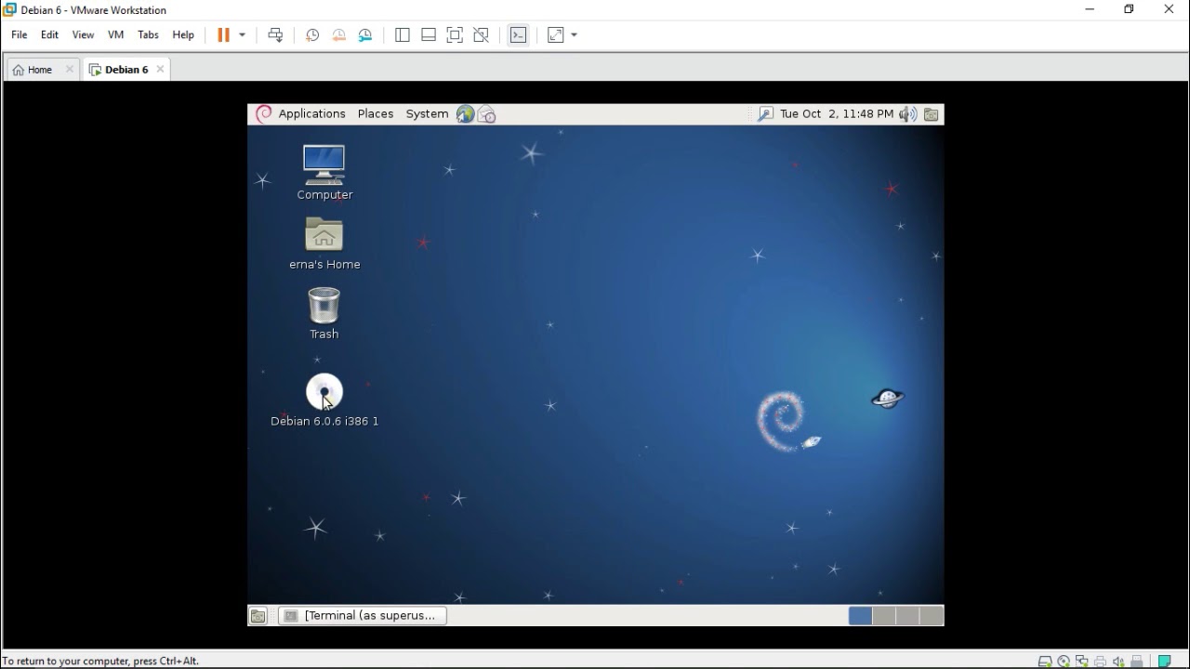The image size is (1190, 669).
Task: Click the search tool icon in panel
Action: pos(765,114)
